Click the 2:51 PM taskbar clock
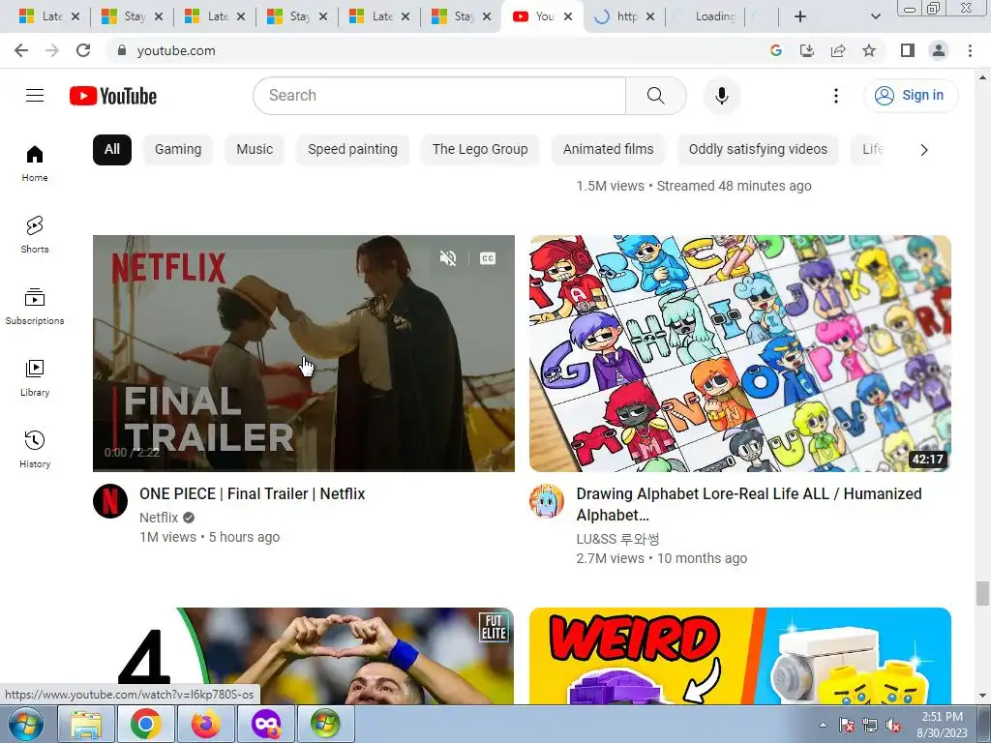Screen dimensions: 991x743 [x=943, y=725]
